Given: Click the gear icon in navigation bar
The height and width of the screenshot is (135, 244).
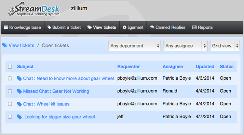Looking at the screenshot, I should pyautogui.click(x=124, y=28).
